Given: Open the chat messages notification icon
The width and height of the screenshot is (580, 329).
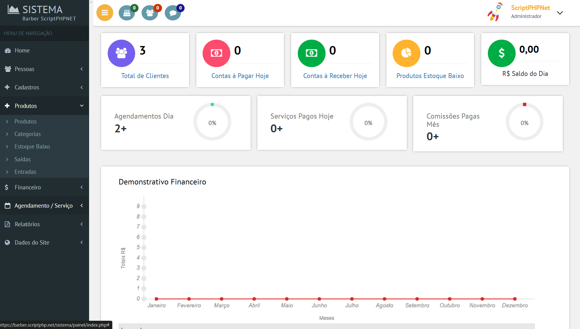Looking at the screenshot, I should tap(173, 13).
